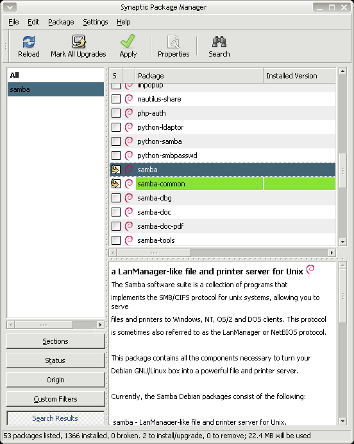Click the Origin filter button
This screenshot has height=444, width=354.
tap(55, 380)
